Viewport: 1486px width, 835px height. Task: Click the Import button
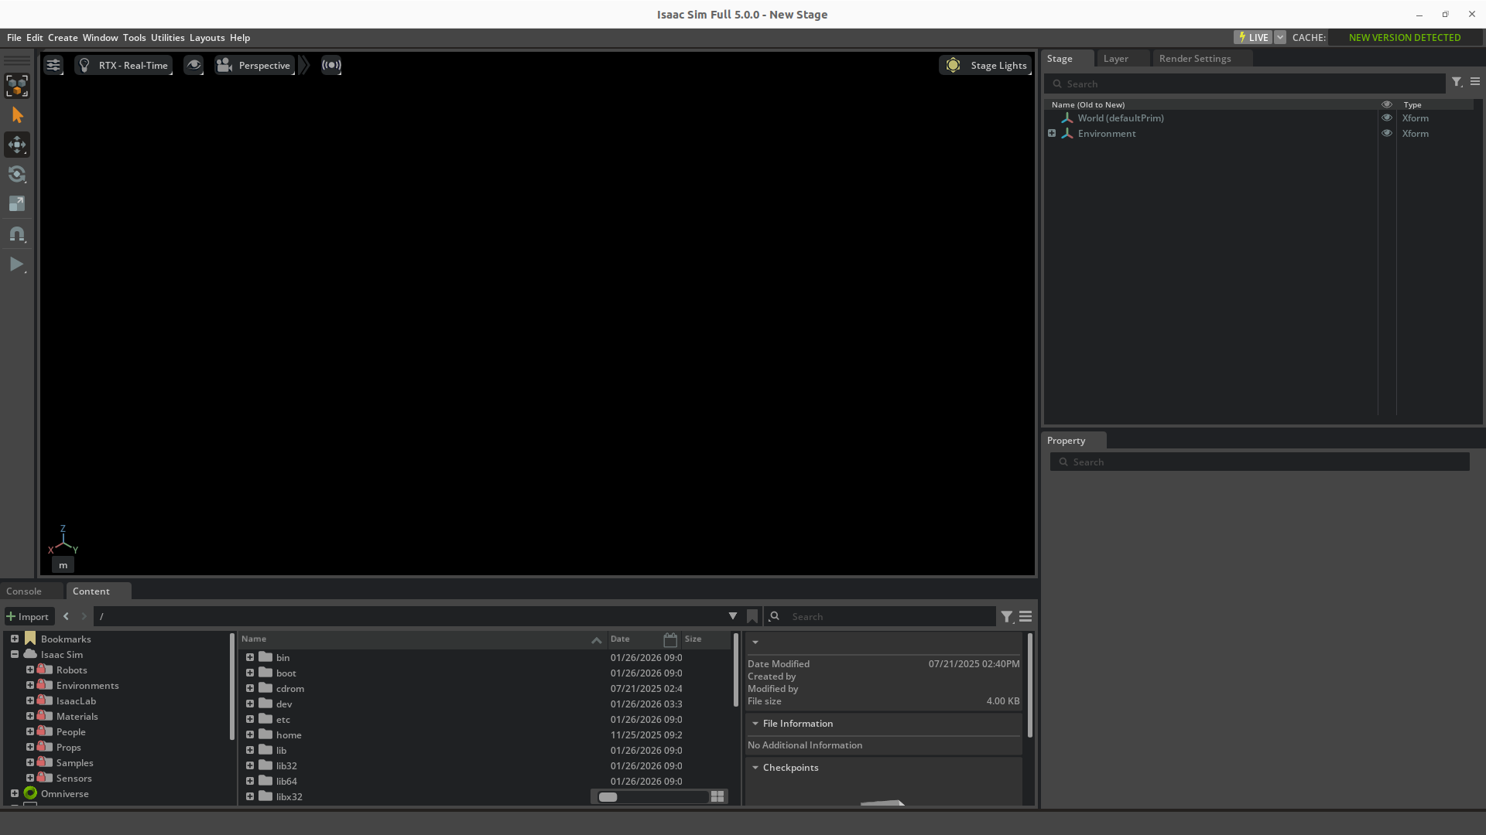pyautogui.click(x=28, y=616)
